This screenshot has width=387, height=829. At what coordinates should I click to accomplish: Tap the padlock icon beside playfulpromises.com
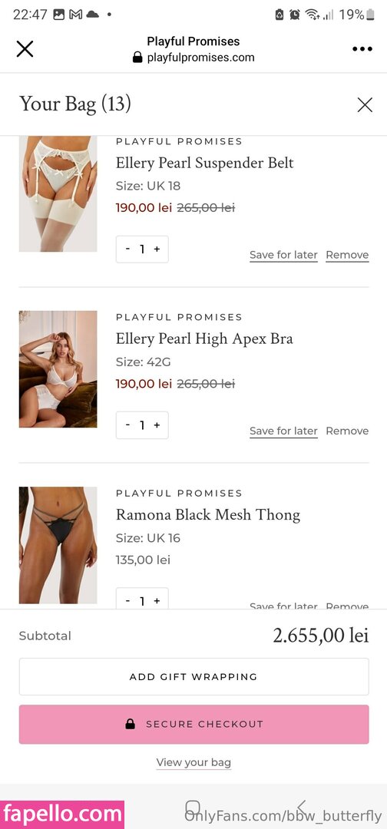coord(137,57)
